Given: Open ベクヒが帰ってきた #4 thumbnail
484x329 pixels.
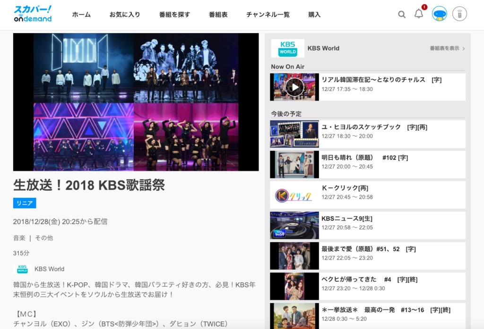Looking at the screenshot, I should click(x=294, y=287).
